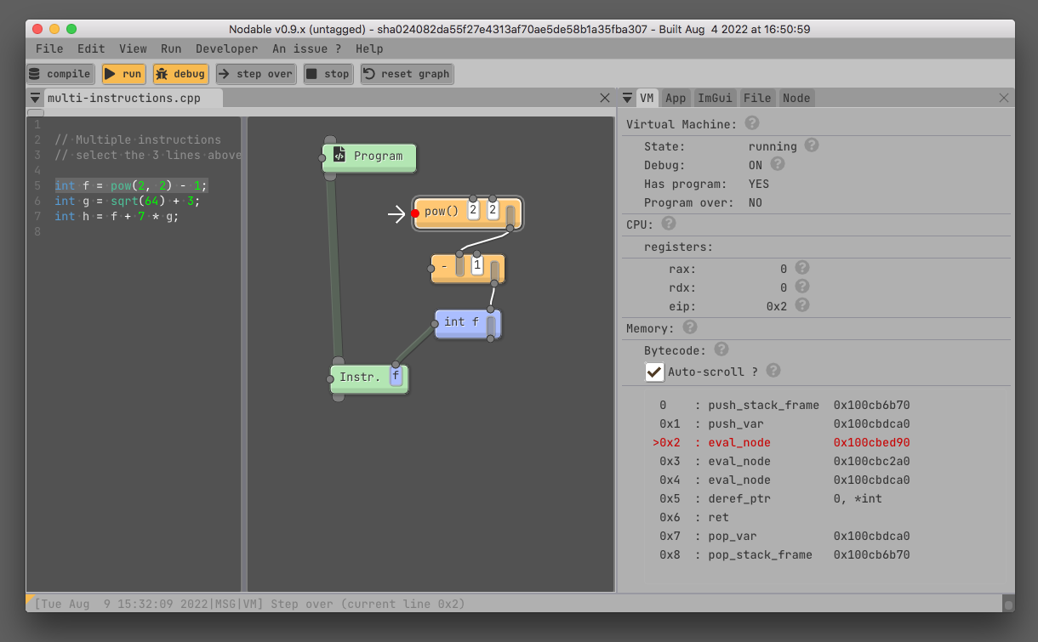Image resolution: width=1038 pixels, height=642 pixels.
Task: Click the help icon beside the rax register
Action: tap(801, 267)
